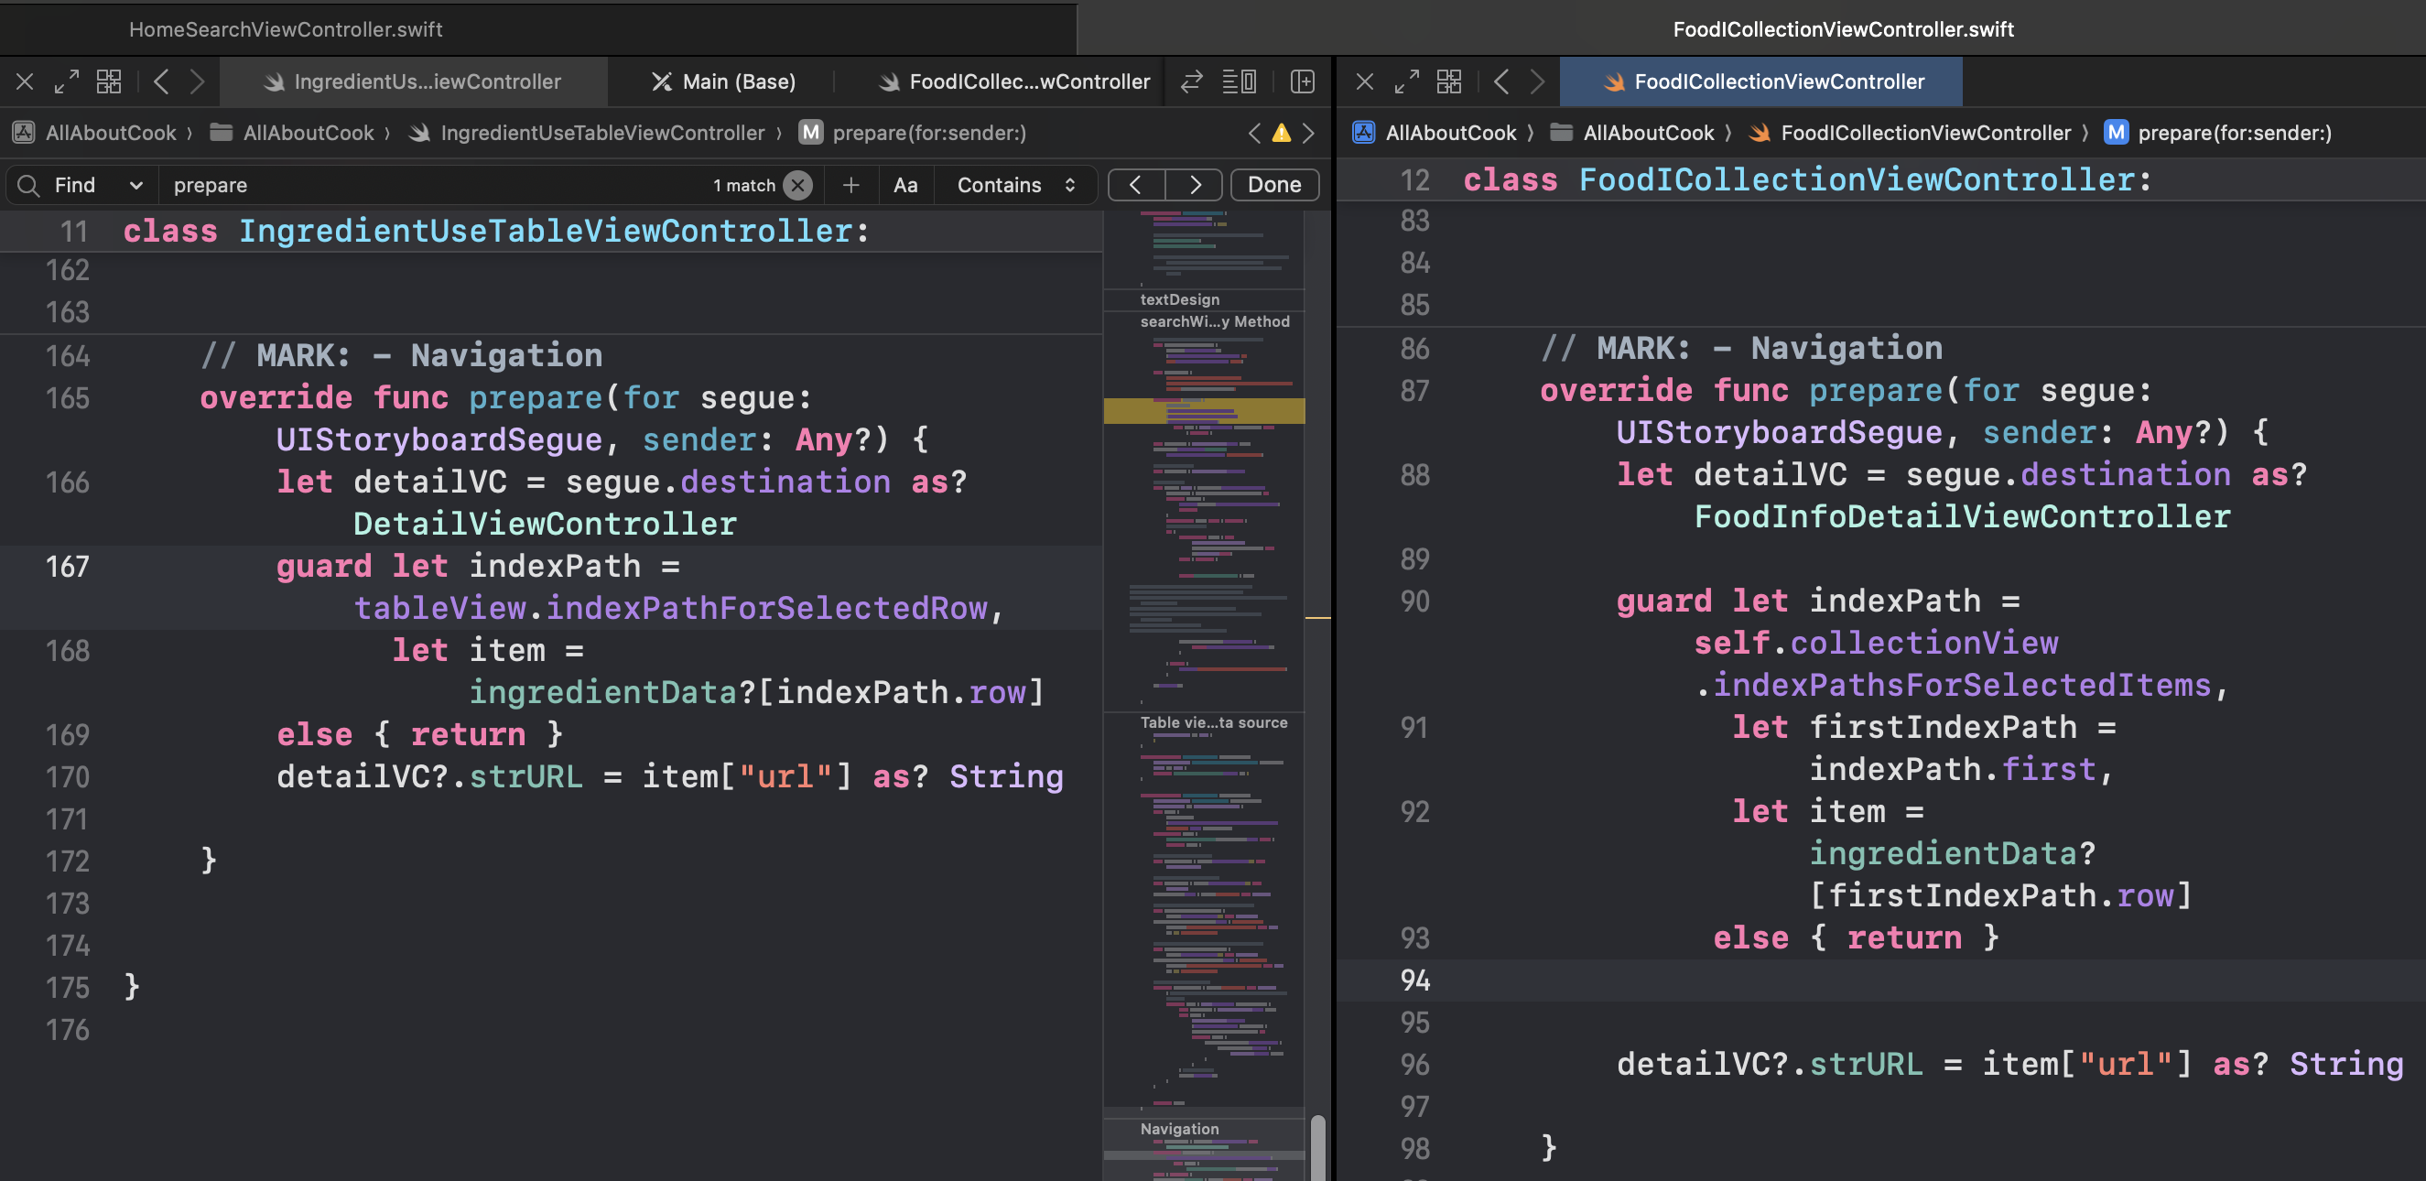The height and width of the screenshot is (1181, 2426).
Task: Add a find pattern with plus button
Action: (850, 185)
